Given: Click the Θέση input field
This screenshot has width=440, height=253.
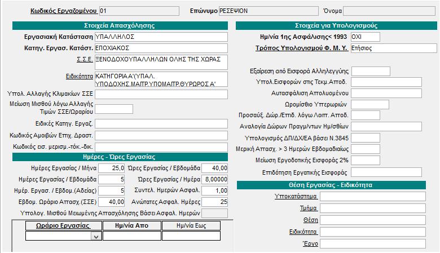Looking at the screenshot, I should pyautogui.click(x=373, y=220).
